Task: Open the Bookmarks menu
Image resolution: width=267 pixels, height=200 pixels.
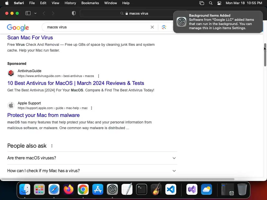Action: point(90,3)
